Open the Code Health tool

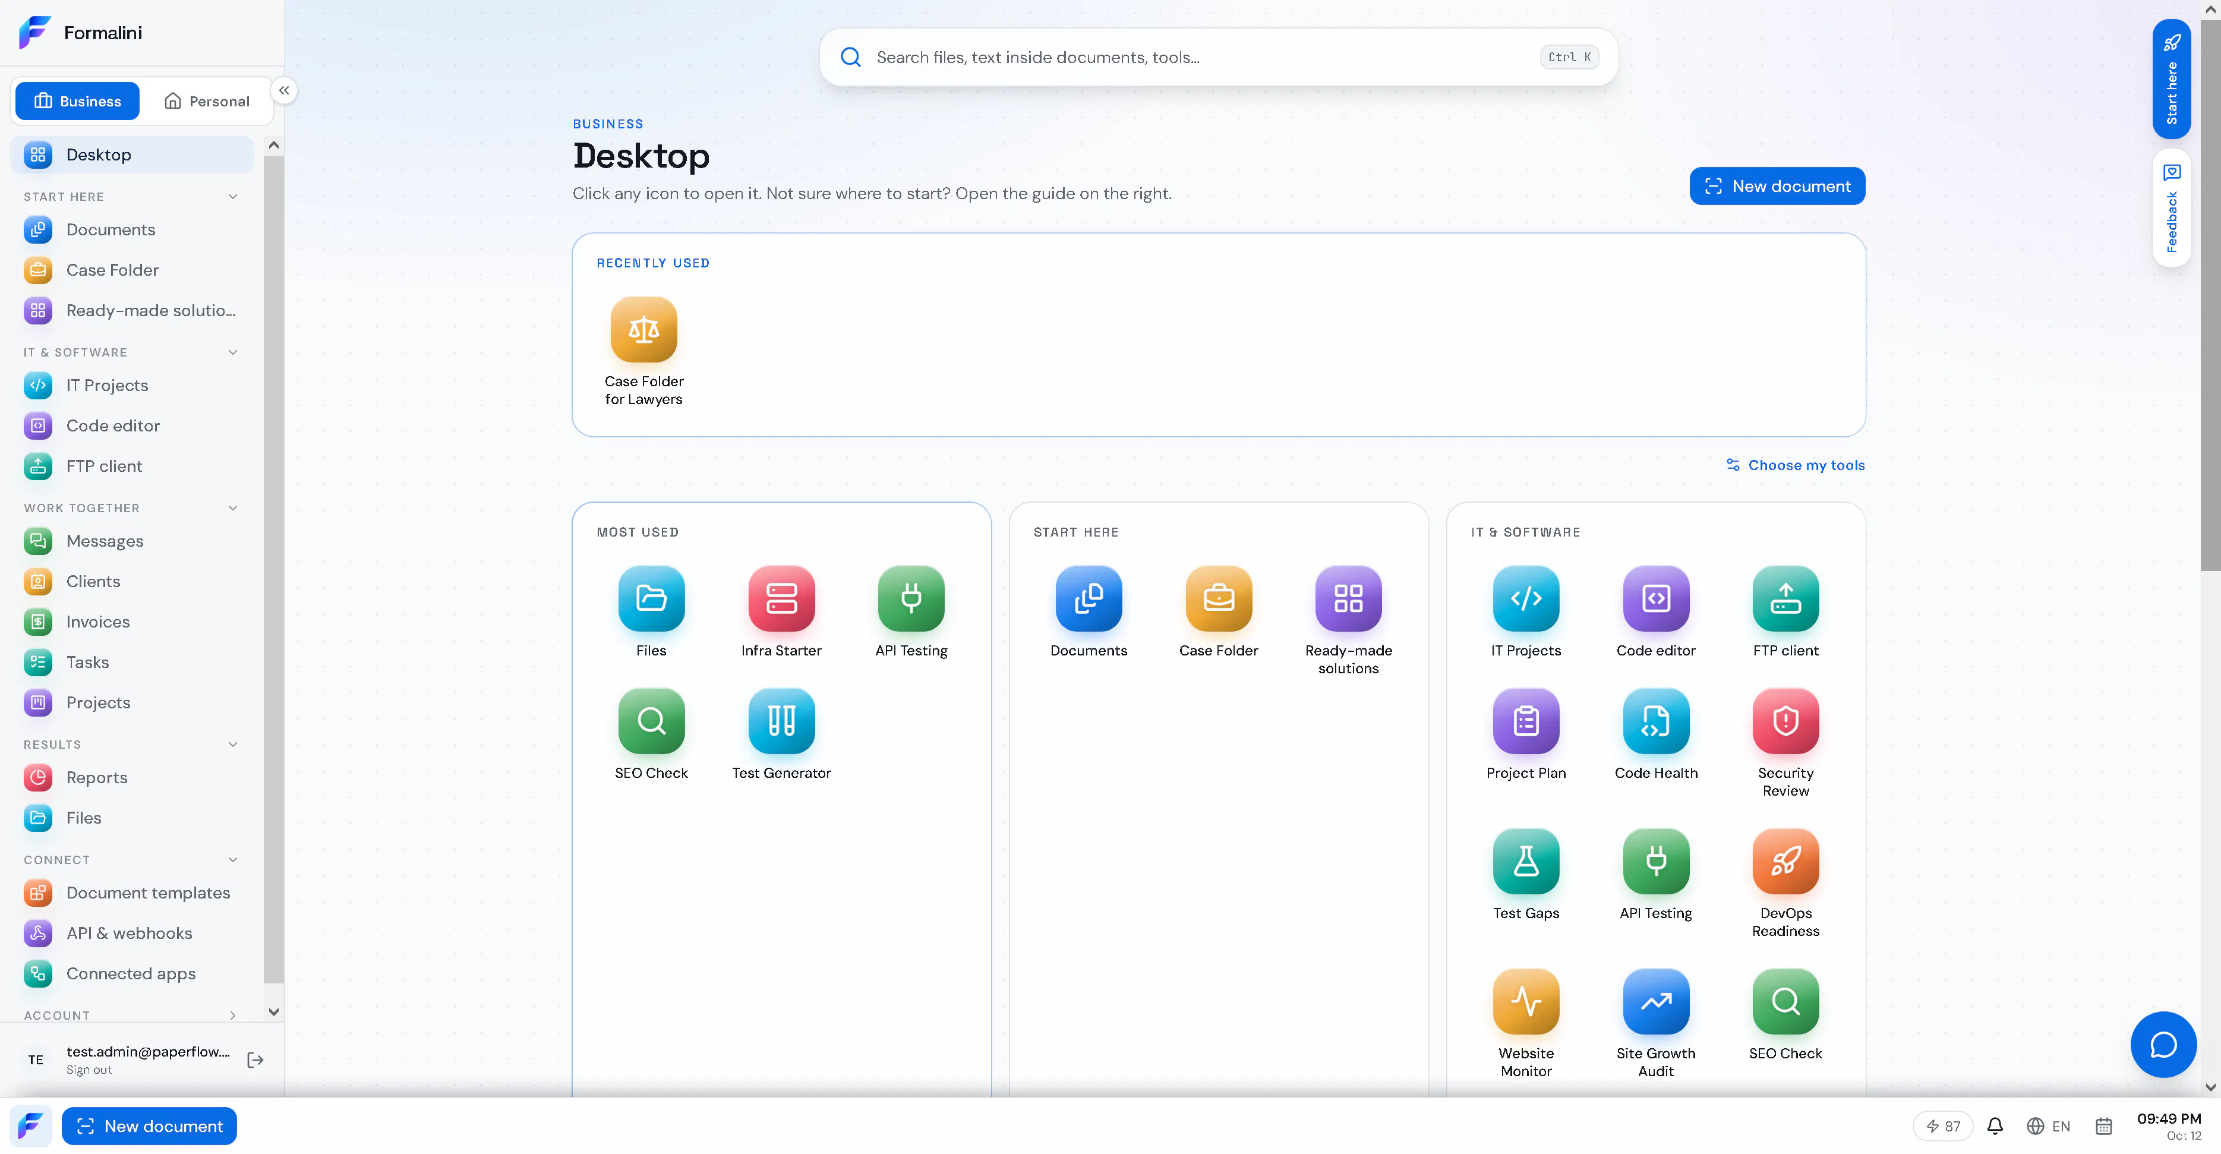coord(1655,735)
